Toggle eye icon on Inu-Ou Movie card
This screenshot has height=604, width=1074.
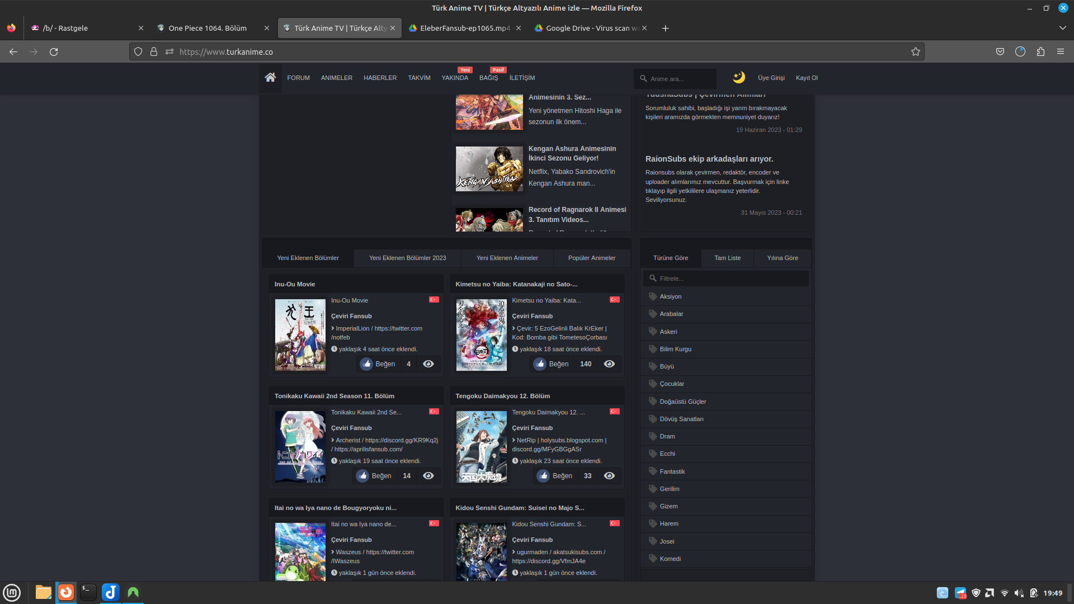click(x=428, y=364)
